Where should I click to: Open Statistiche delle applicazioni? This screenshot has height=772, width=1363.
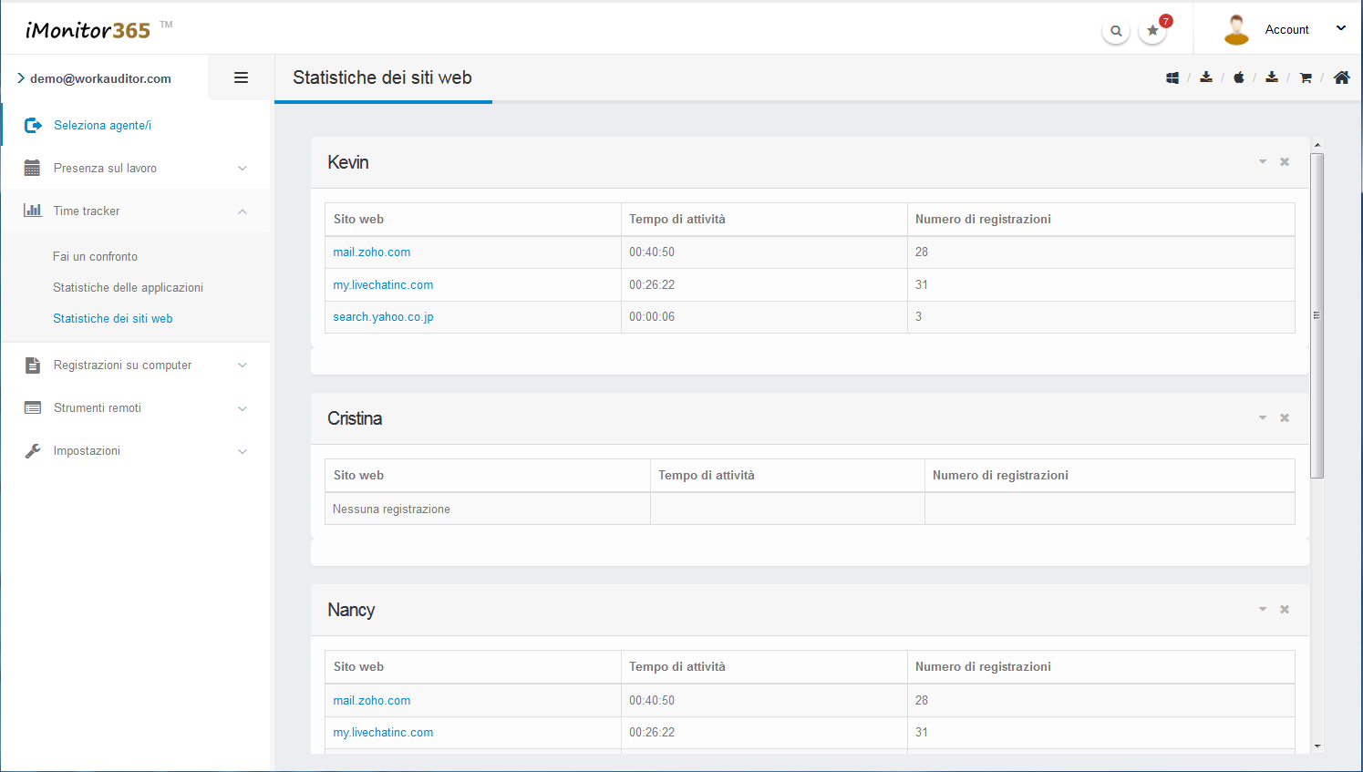pyautogui.click(x=128, y=288)
